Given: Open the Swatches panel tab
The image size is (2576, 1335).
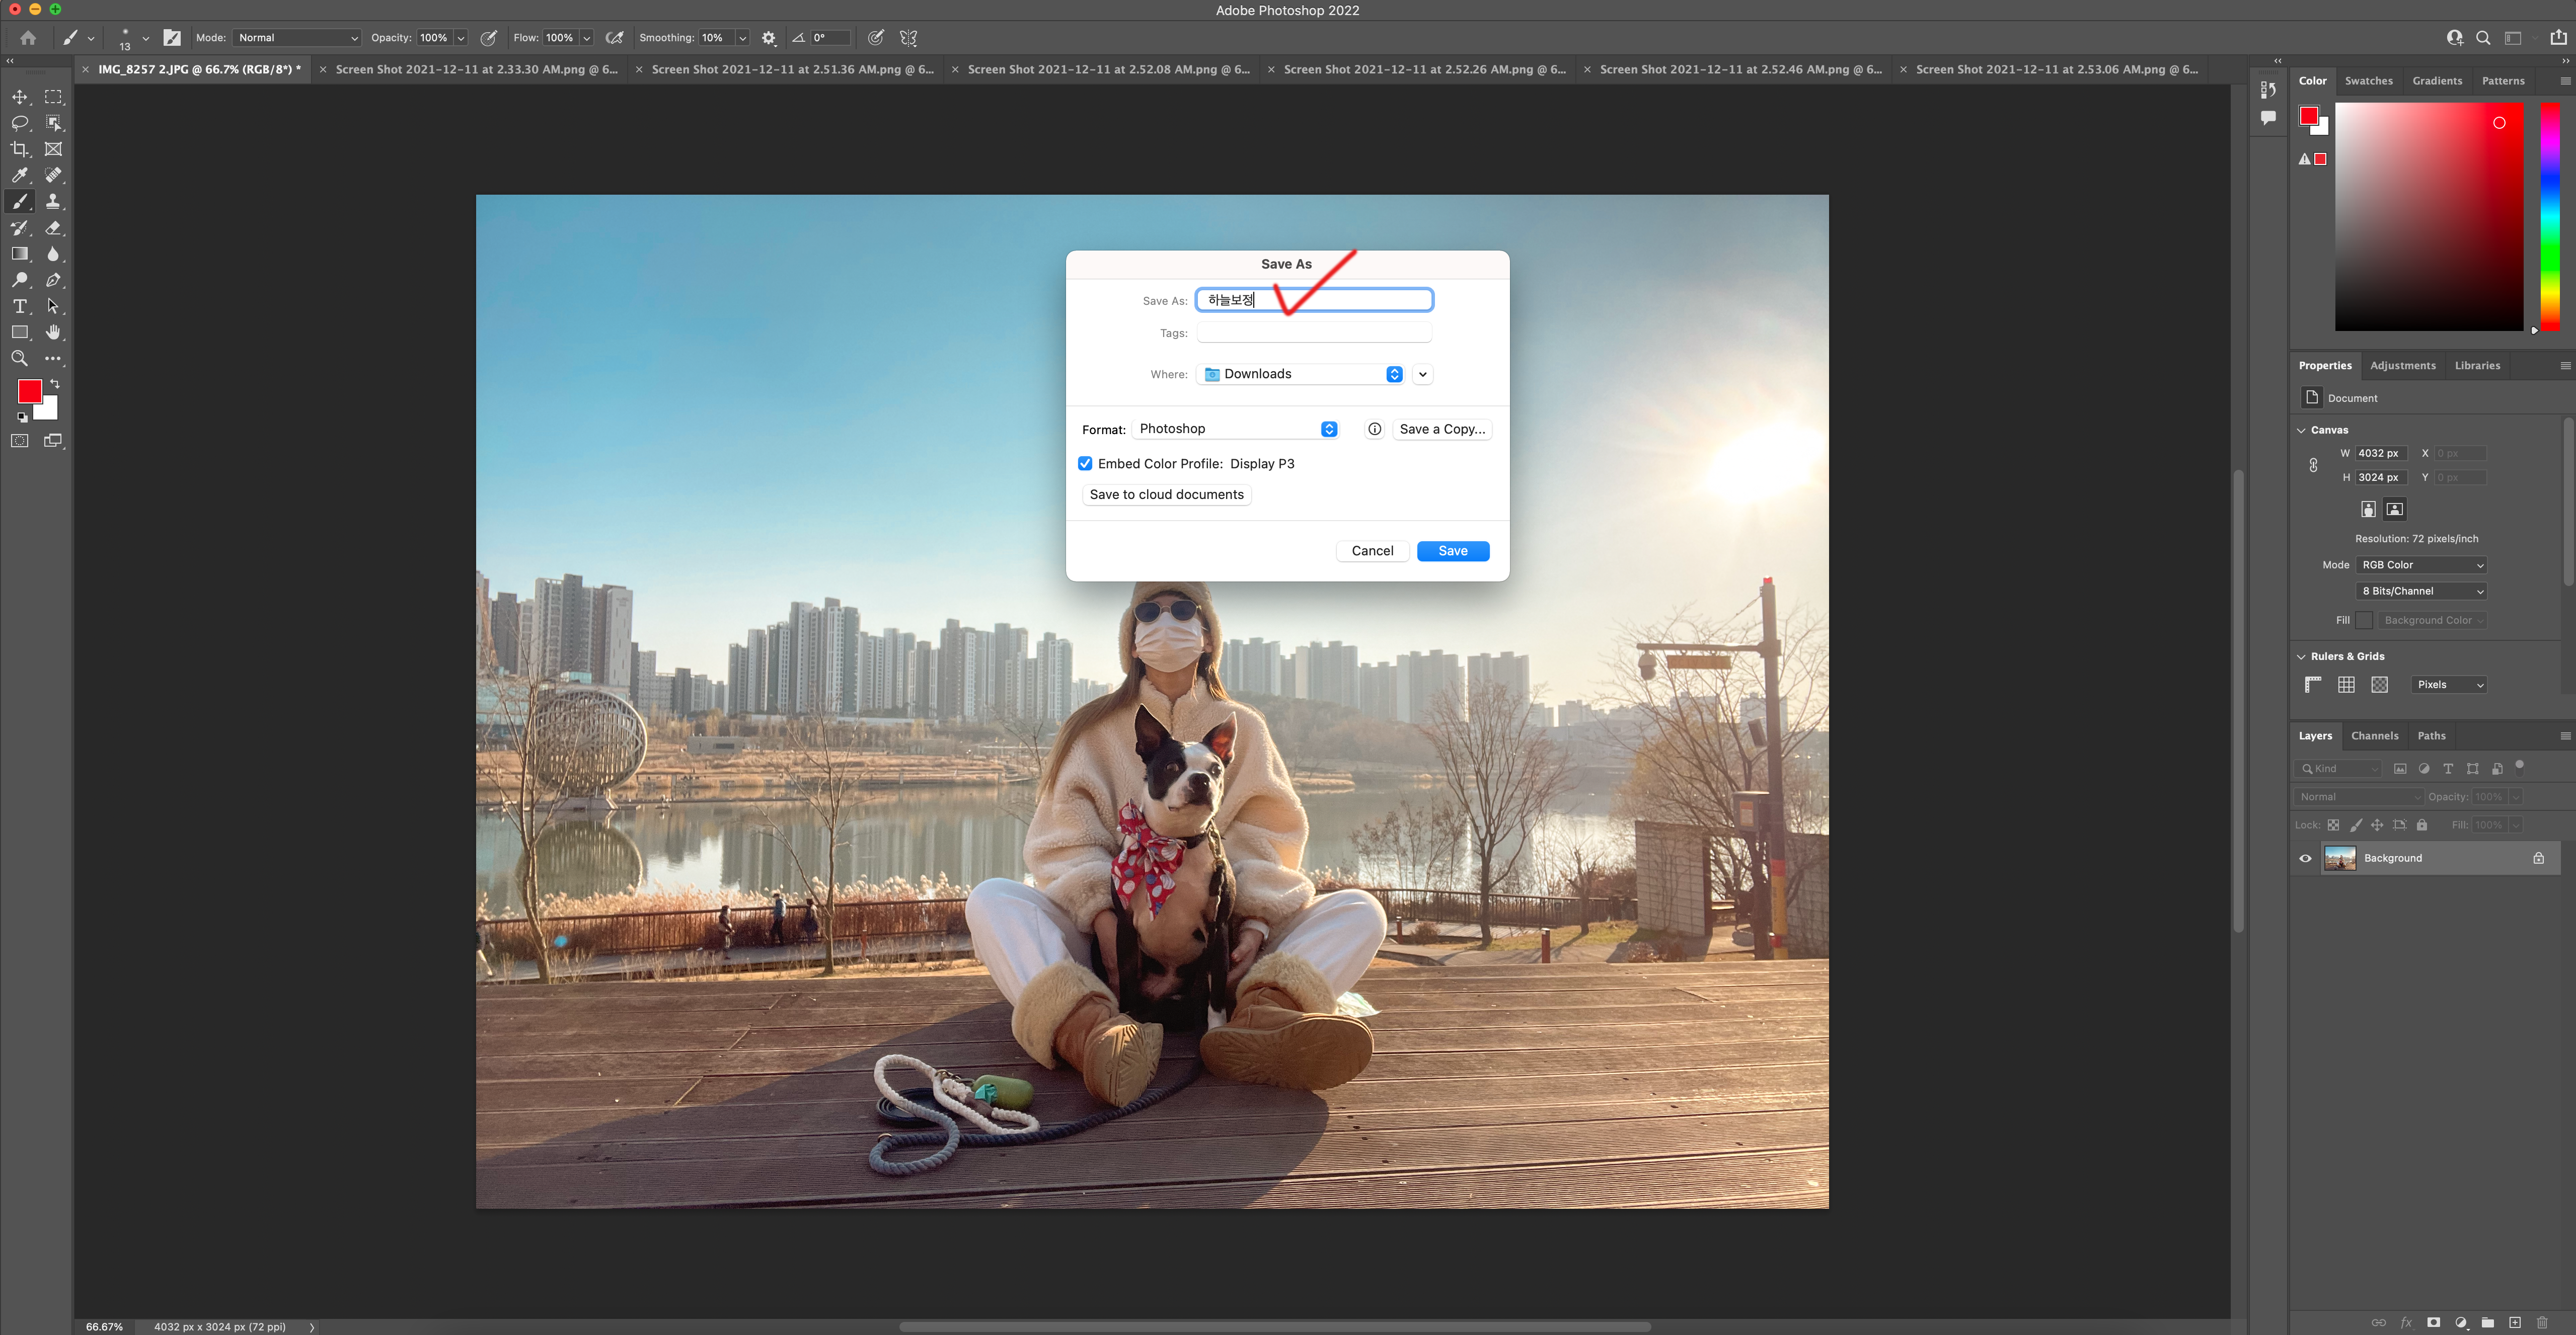Looking at the screenshot, I should (2368, 81).
